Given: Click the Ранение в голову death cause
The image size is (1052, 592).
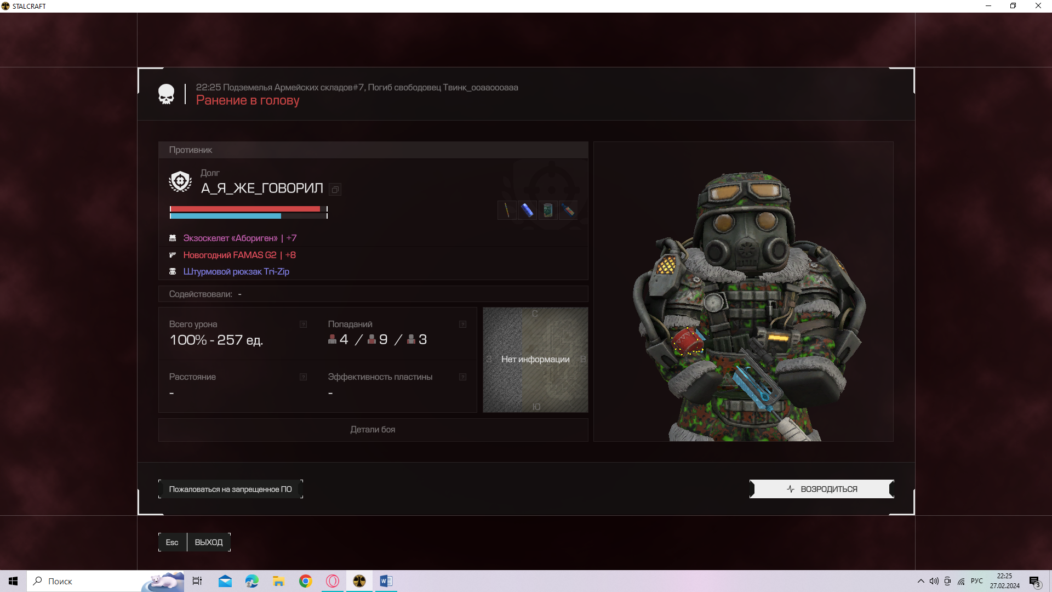Looking at the screenshot, I should click(x=248, y=100).
